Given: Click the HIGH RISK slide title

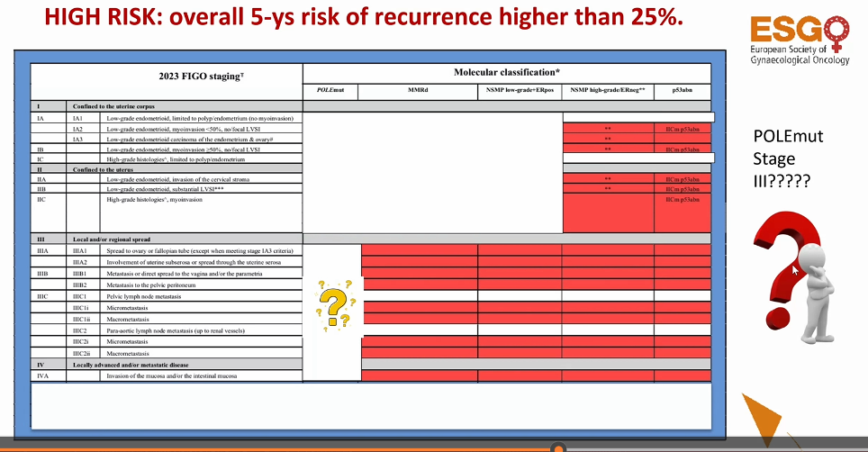Looking at the screenshot, I should click(364, 17).
